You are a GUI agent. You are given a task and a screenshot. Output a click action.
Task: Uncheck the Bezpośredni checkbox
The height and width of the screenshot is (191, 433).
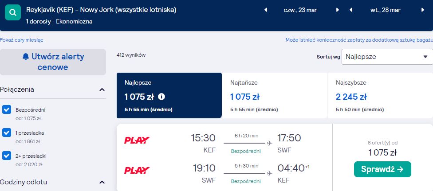(x=6, y=109)
